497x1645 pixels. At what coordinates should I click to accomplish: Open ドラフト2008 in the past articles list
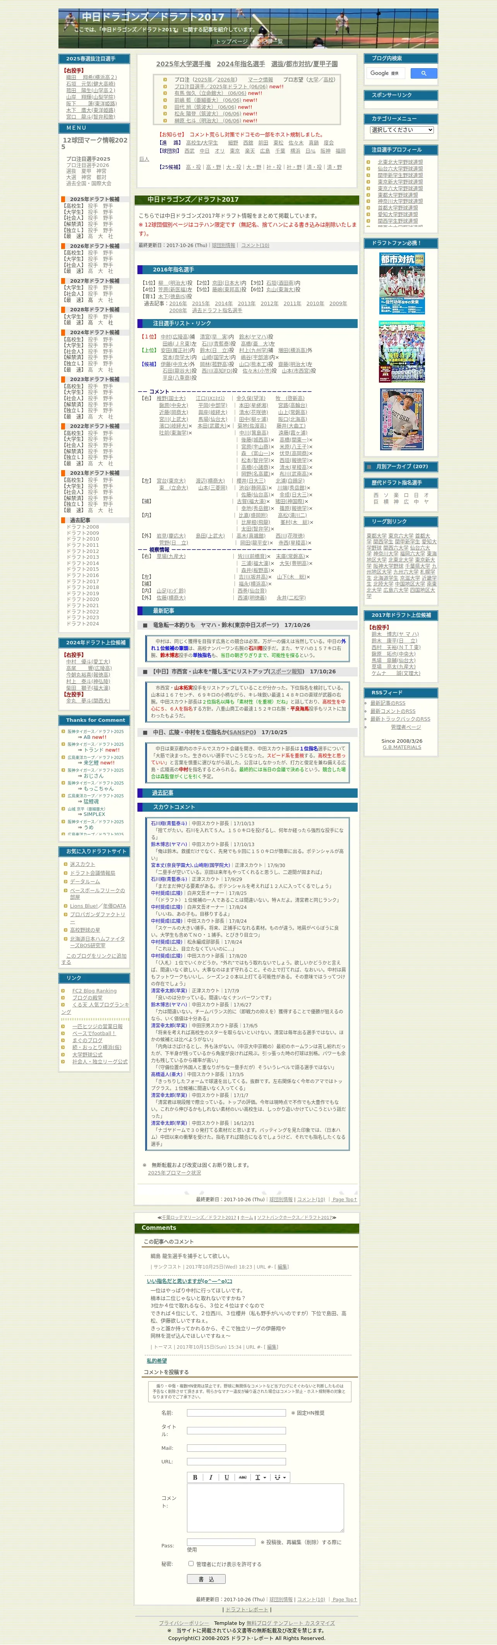83,527
